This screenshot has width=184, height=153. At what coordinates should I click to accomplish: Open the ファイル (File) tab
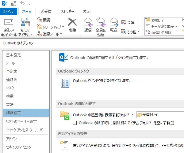point(8,12)
